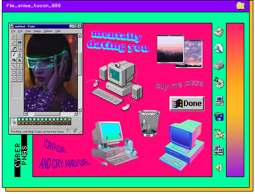Open the networked computers icon
This screenshot has height=194, width=255.
pos(219,150)
